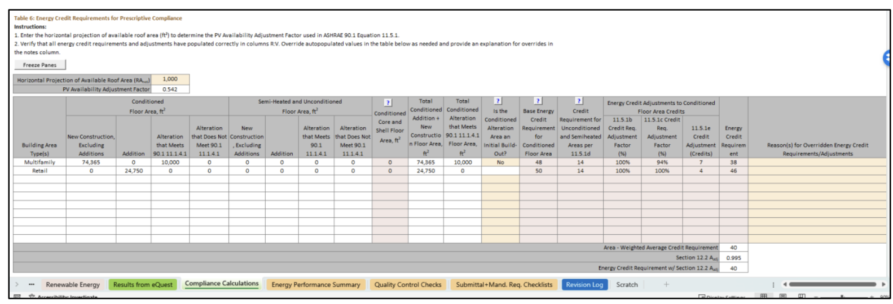Screen dimensions: 893x304
Task: Open the Results from eQuest tab
Action: click(143, 285)
